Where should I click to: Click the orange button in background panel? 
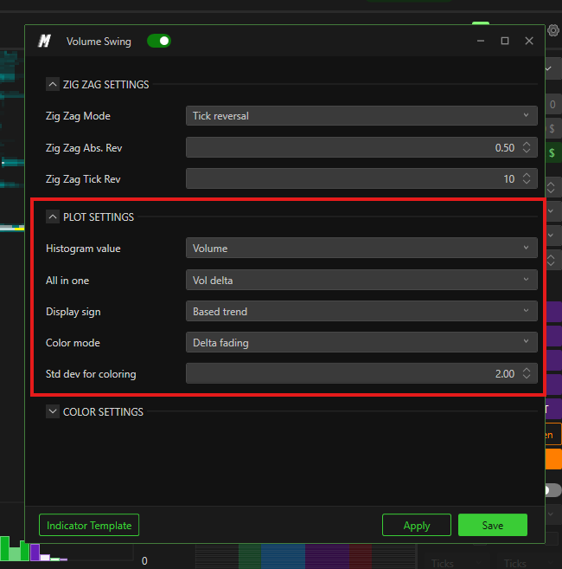(553, 459)
